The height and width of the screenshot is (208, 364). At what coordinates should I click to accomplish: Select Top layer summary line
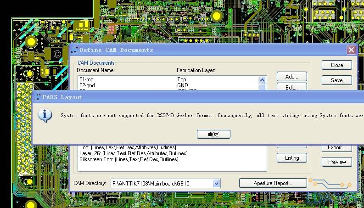(128, 147)
